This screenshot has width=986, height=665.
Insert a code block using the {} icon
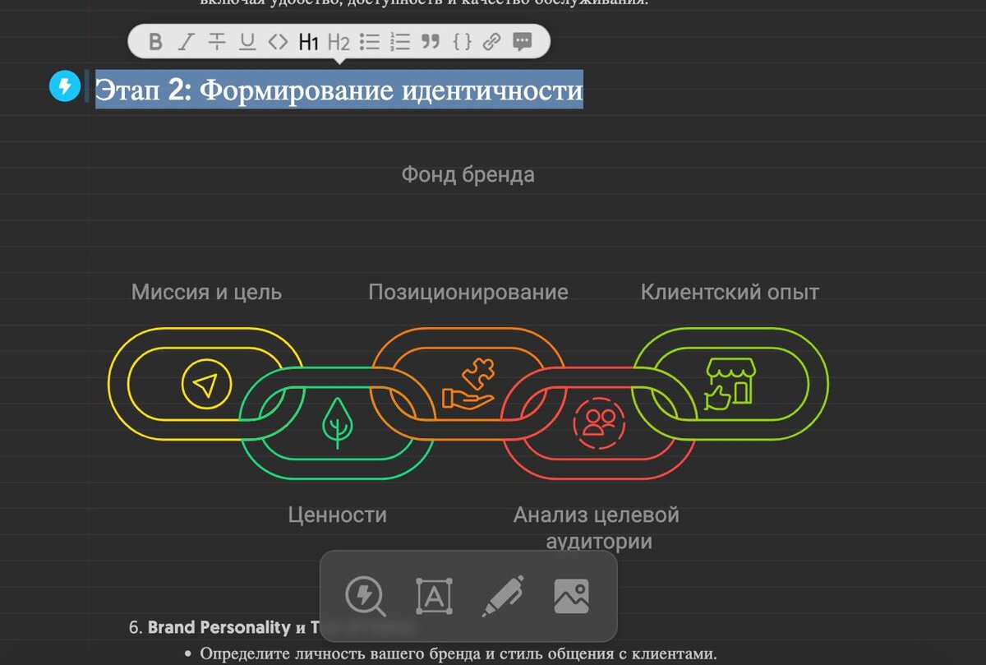460,41
